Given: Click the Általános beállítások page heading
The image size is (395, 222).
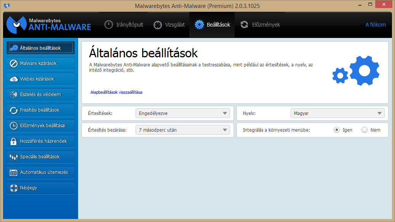Looking at the screenshot, I should pyautogui.click(x=143, y=53).
